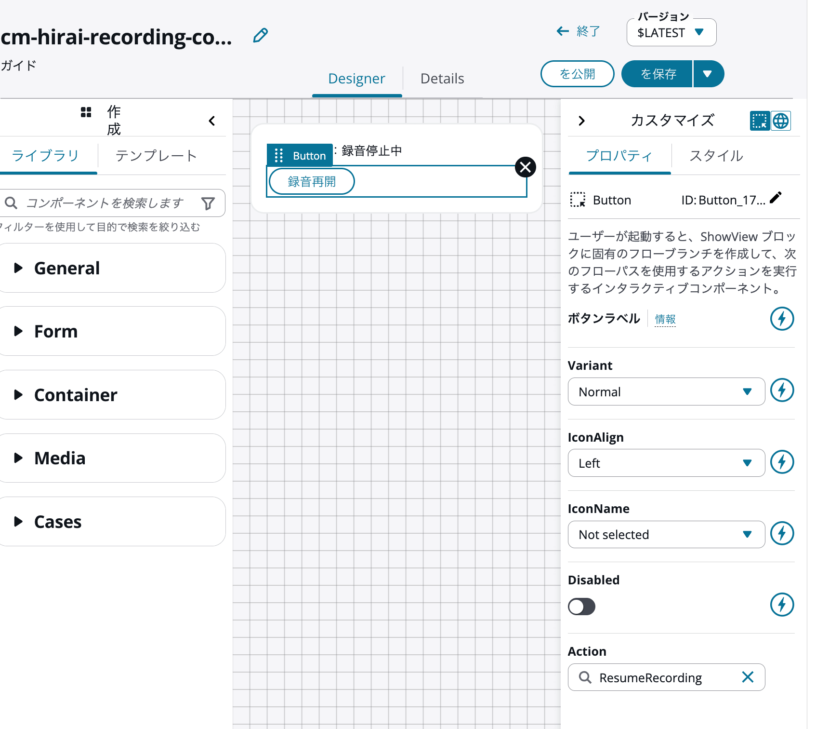Expand the Form component group
This screenshot has height=729, width=816.
(x=112, y=331)
